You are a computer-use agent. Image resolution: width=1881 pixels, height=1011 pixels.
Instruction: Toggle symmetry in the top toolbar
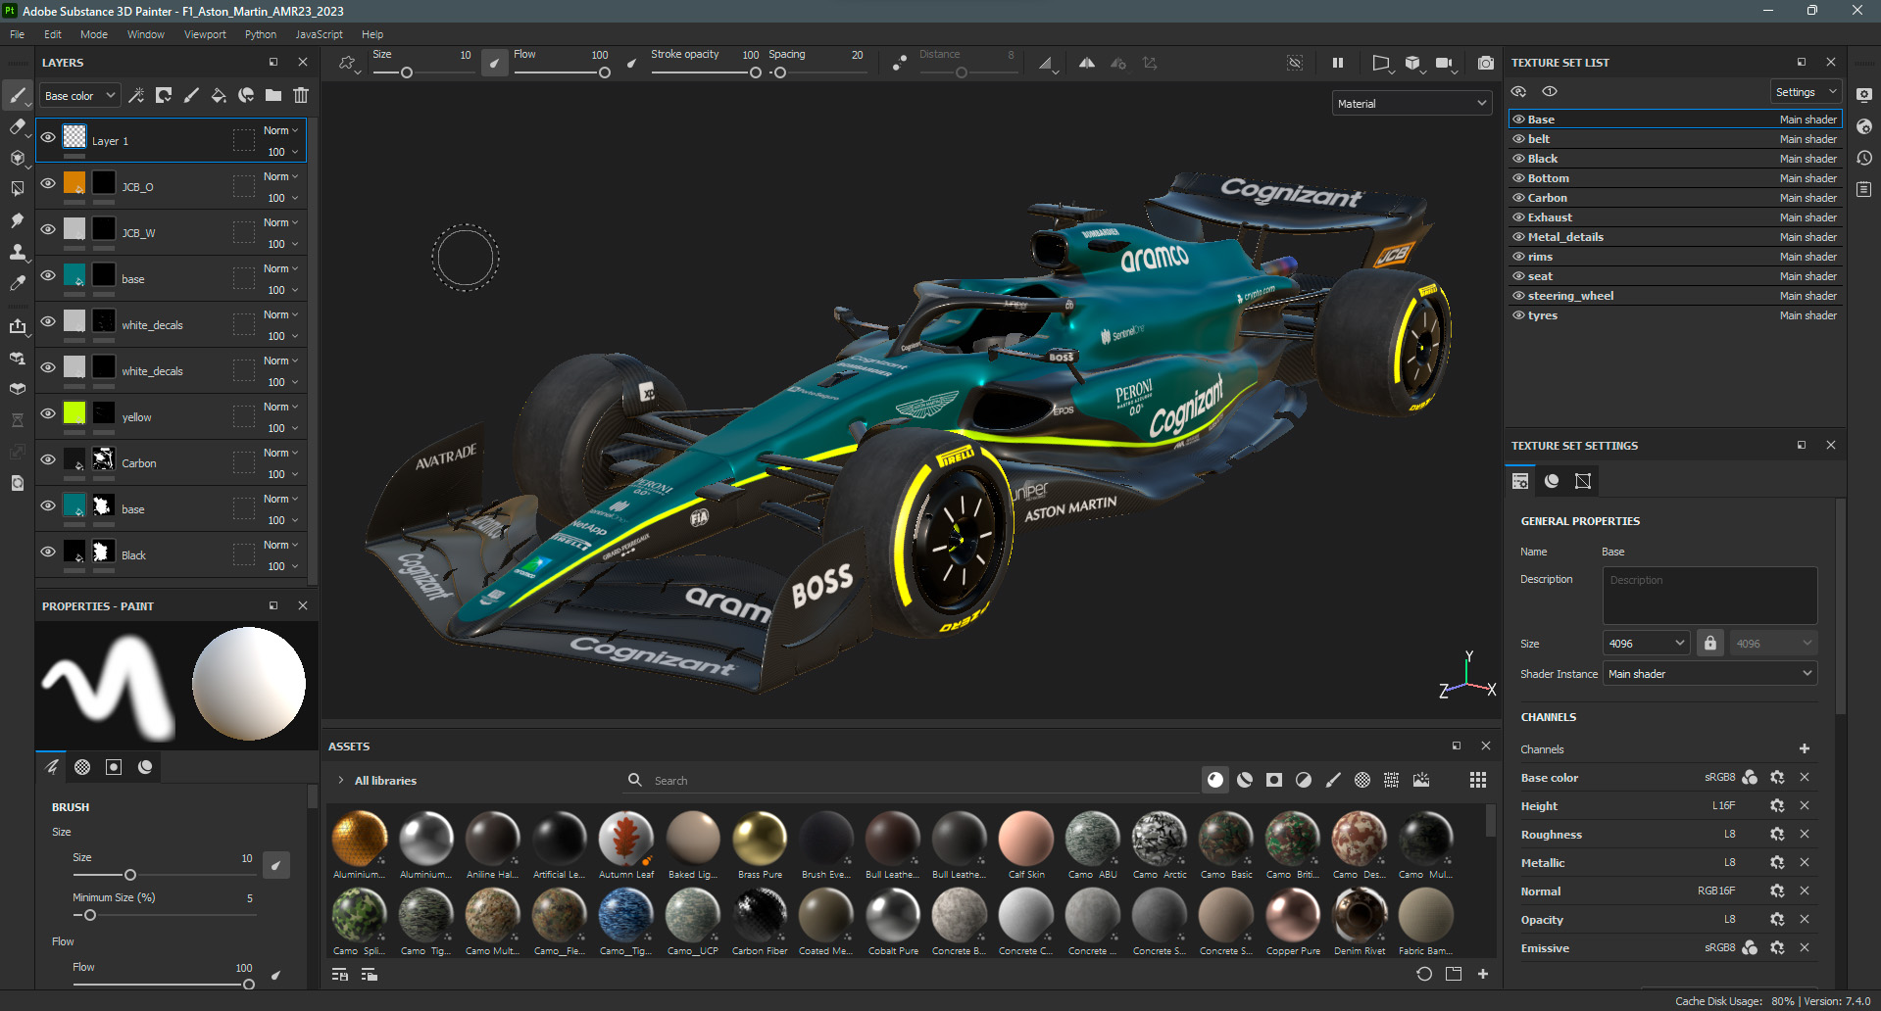[x=1086, y=63]
